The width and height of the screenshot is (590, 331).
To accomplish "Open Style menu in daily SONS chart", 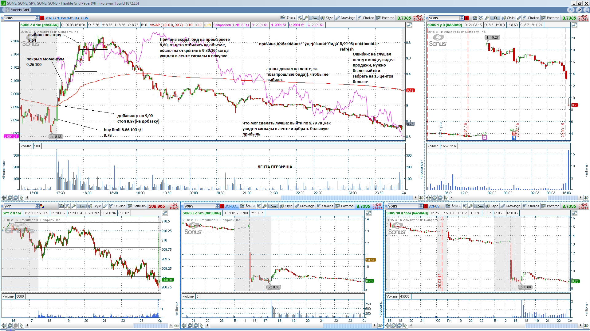I will (x=508, y=18).
